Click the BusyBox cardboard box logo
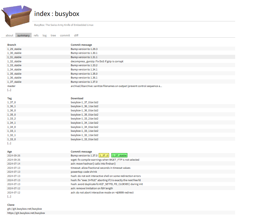The image size is (274, 216). pos(17,16)
